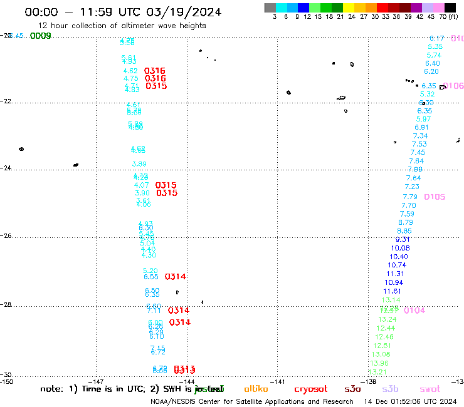Click the longitude axis label -144
Screen dimensions: 464x407
pyautogui.click(x=187, y=382)
